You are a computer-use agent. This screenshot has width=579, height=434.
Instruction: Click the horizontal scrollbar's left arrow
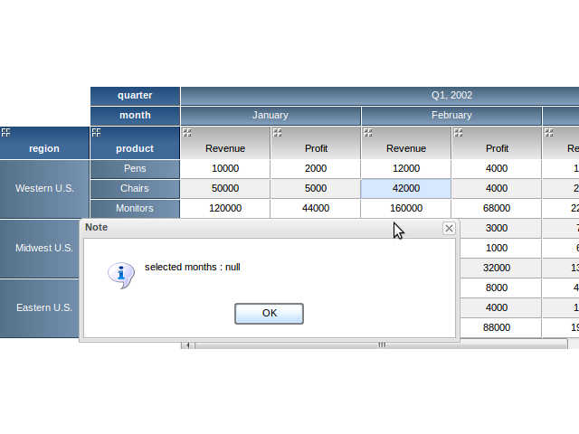(x=185, y=344)
